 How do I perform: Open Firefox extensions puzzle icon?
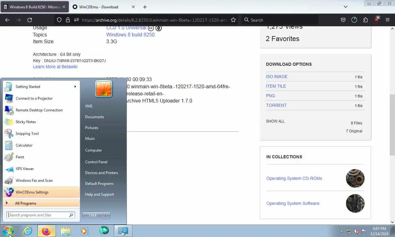click(x=365, y=20)
